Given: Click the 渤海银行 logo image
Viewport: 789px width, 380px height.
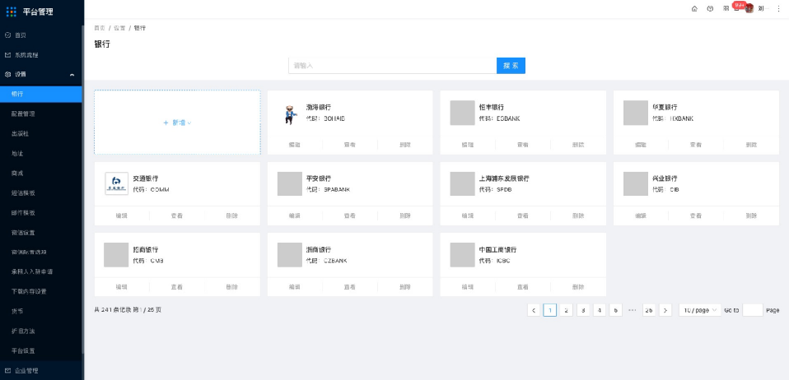Looking at the screenshot, I should click(x=289, y=114).
